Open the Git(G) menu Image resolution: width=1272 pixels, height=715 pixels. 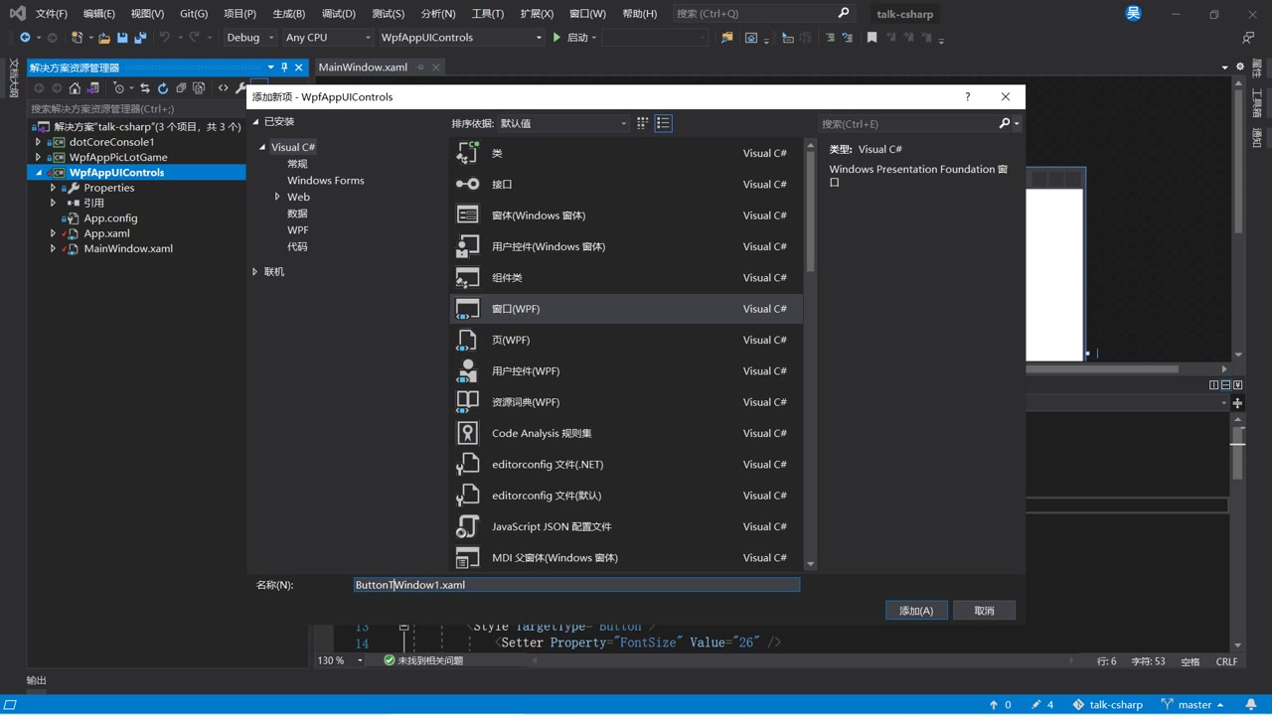pos(194,14)
